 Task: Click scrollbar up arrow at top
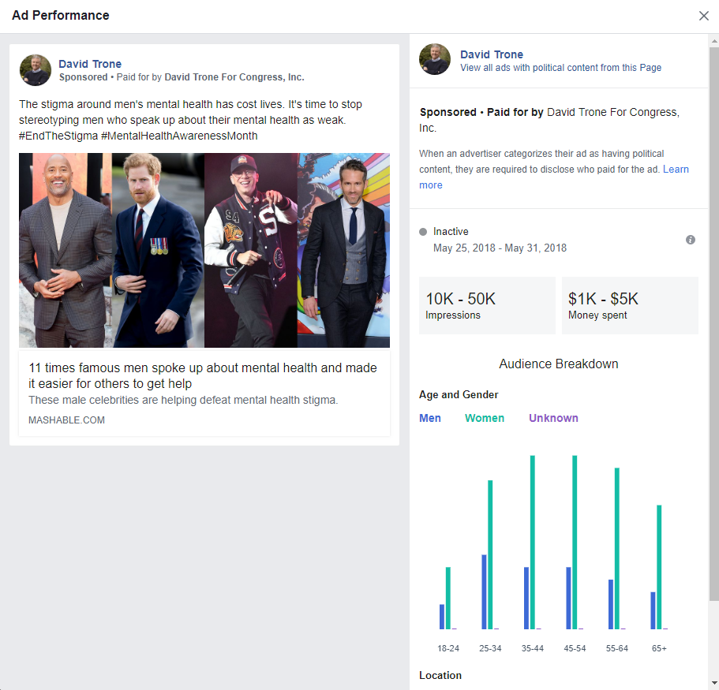coord(714,41)
